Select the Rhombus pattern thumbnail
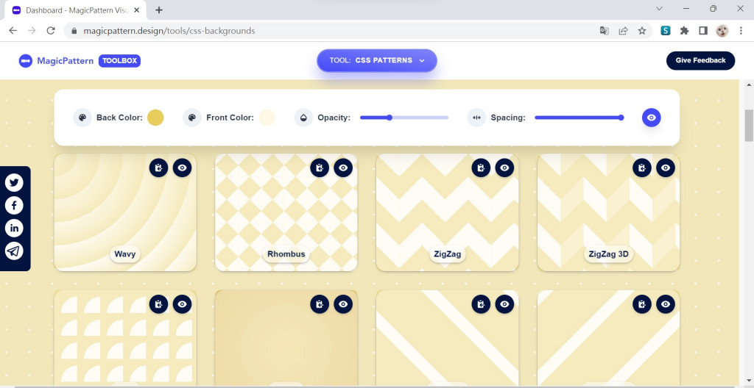The image size is (754, 388). click(x=286, y=212)
